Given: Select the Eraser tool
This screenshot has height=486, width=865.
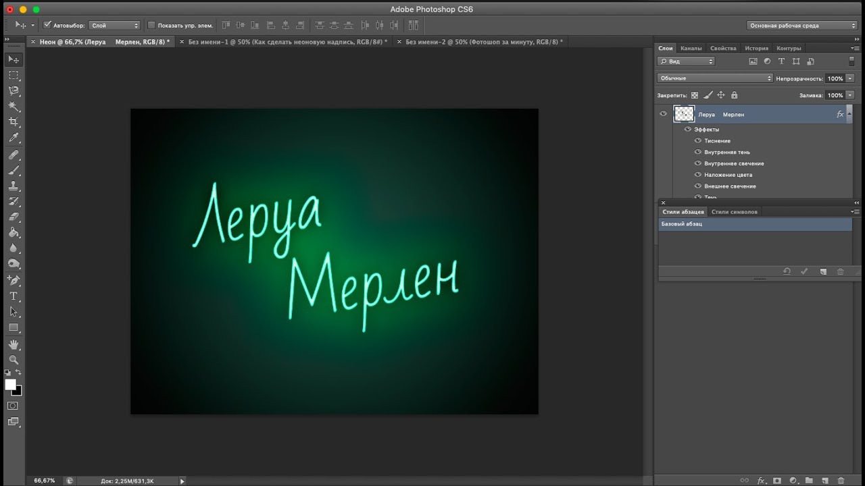Looking at the screenshot, I should pyautogui.click(x=14, y=217).
